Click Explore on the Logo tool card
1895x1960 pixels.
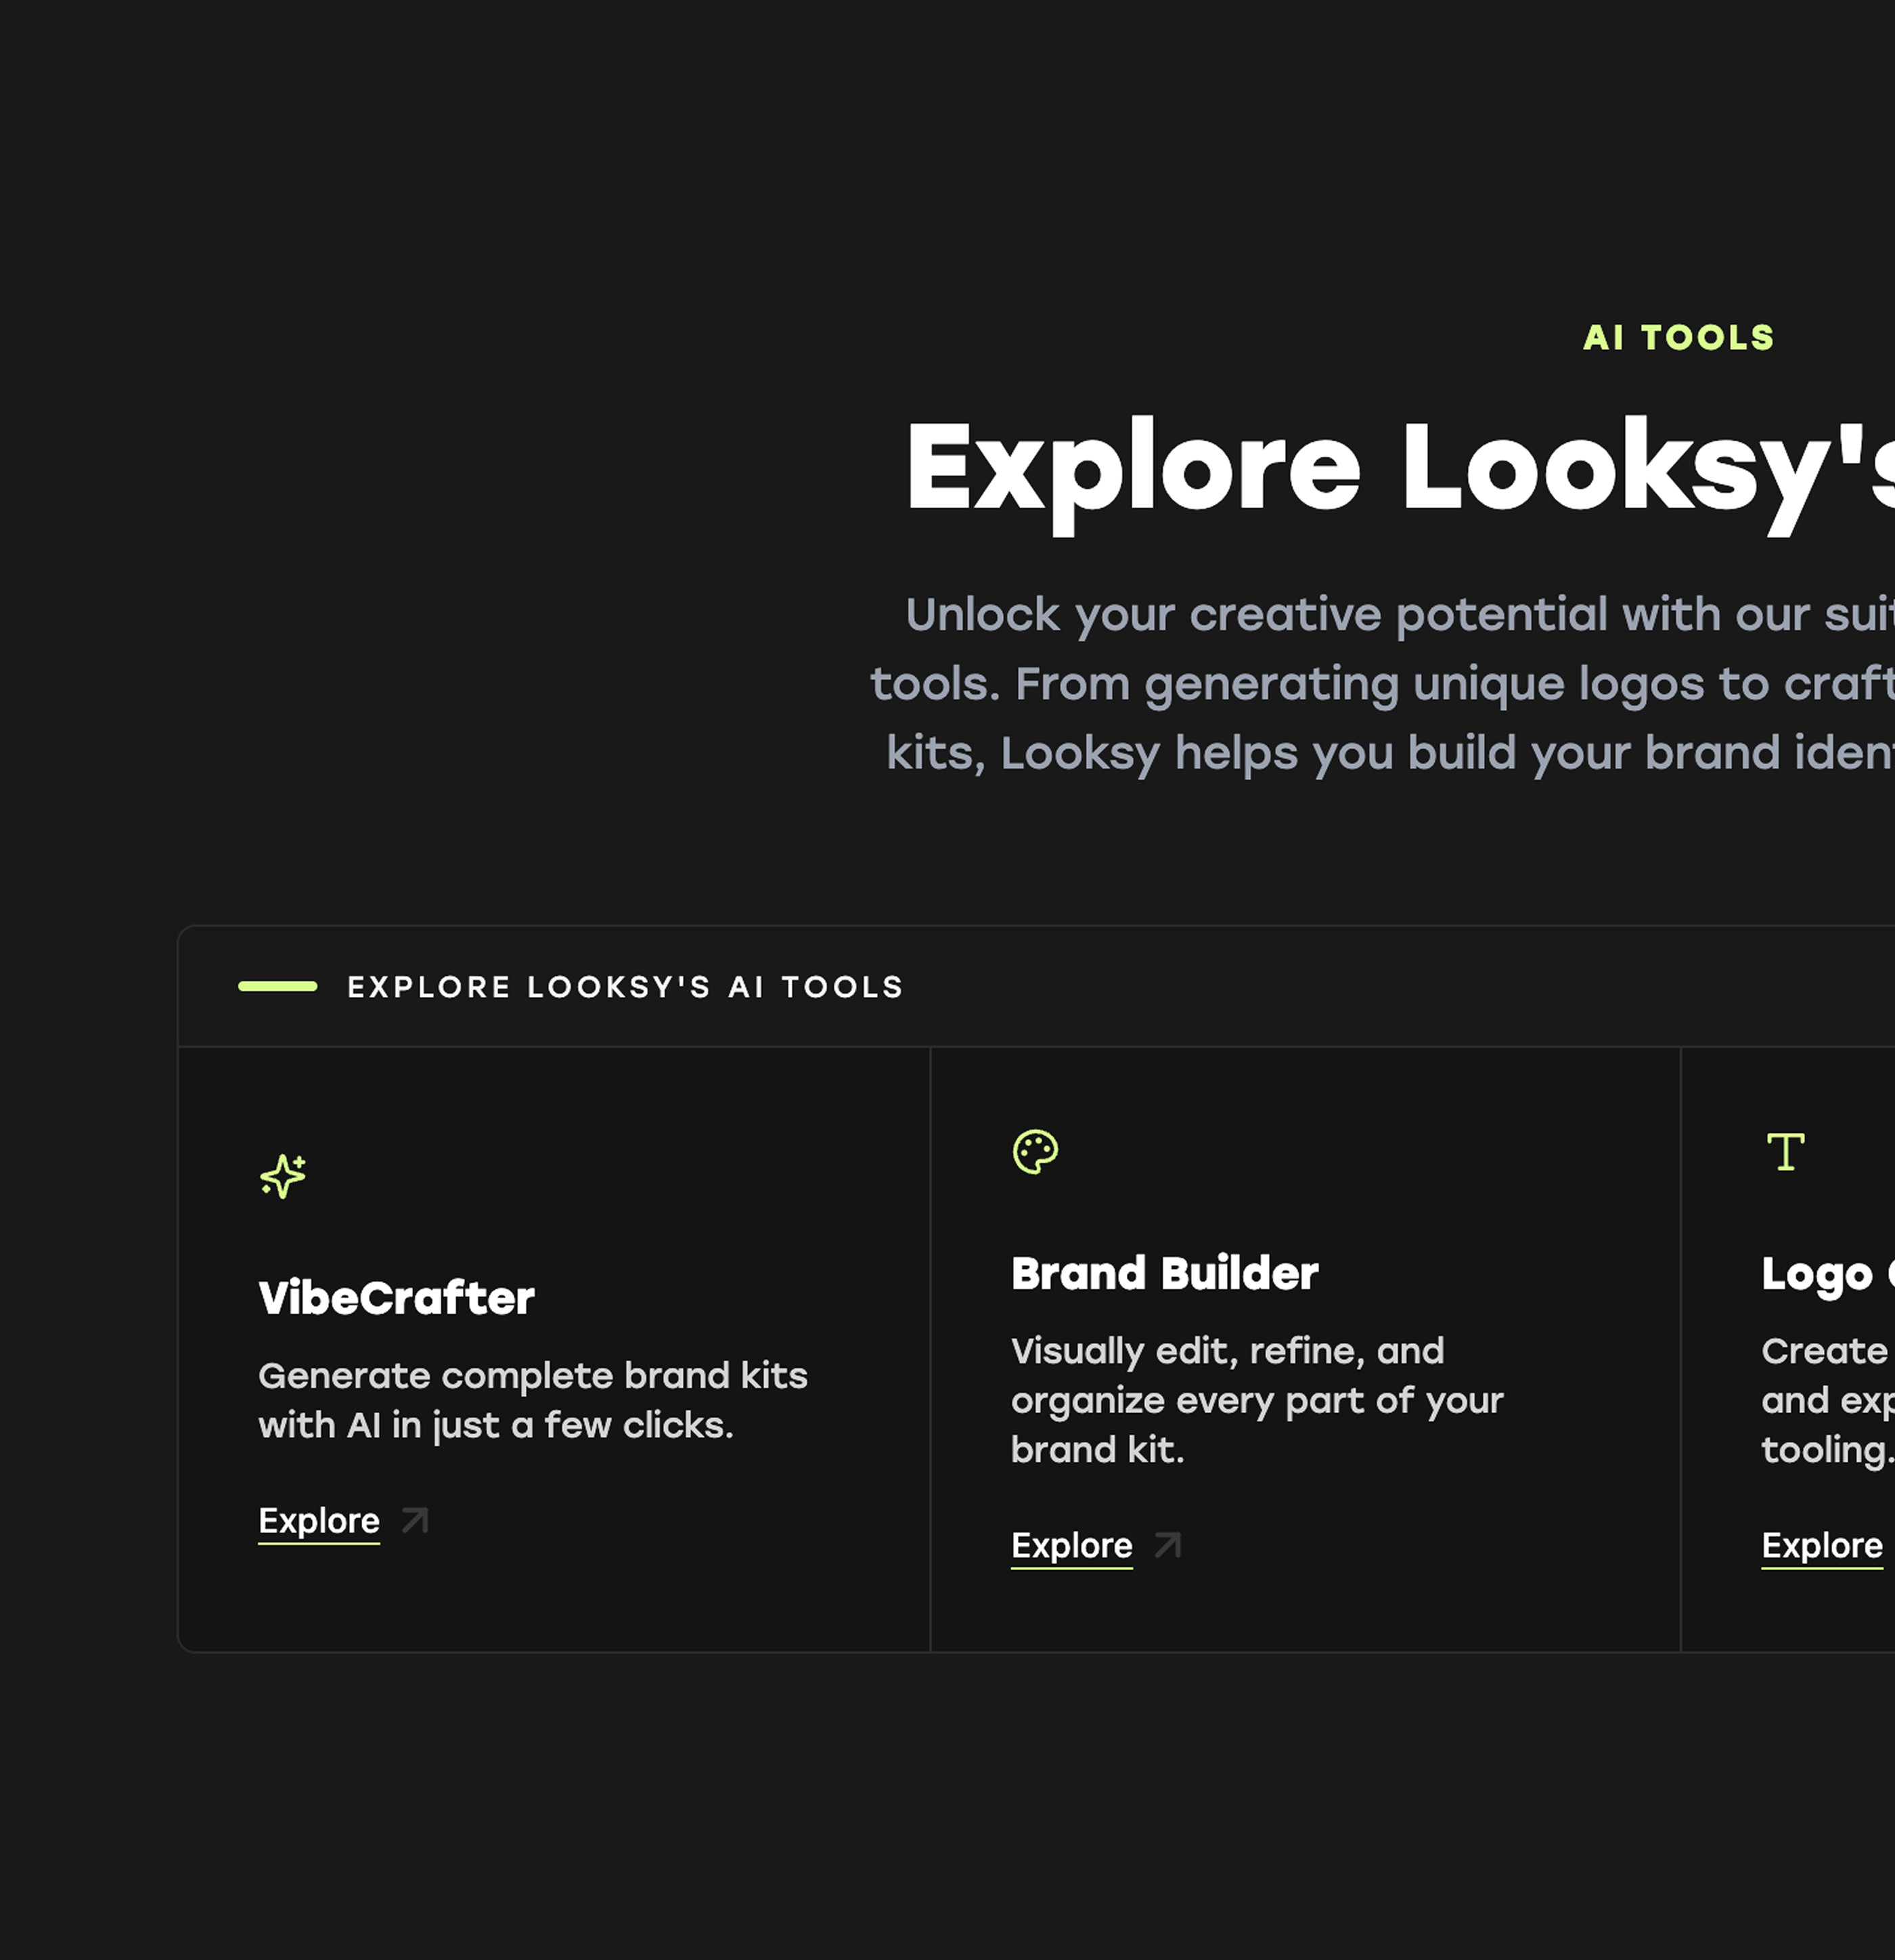(x=1820, y=1545)
